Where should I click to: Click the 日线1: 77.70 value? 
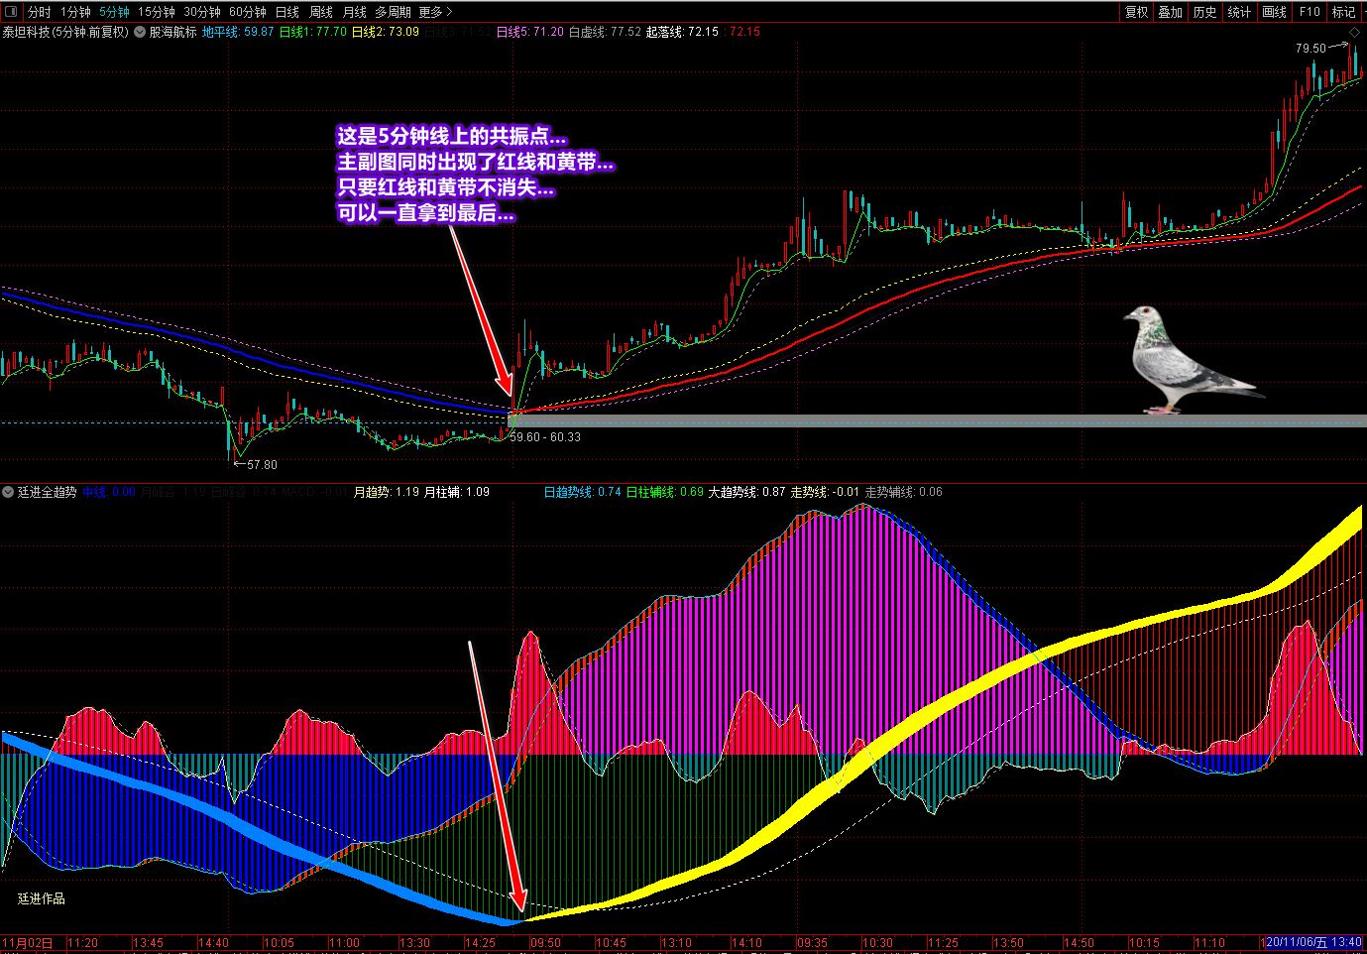[x=313, y=32]
